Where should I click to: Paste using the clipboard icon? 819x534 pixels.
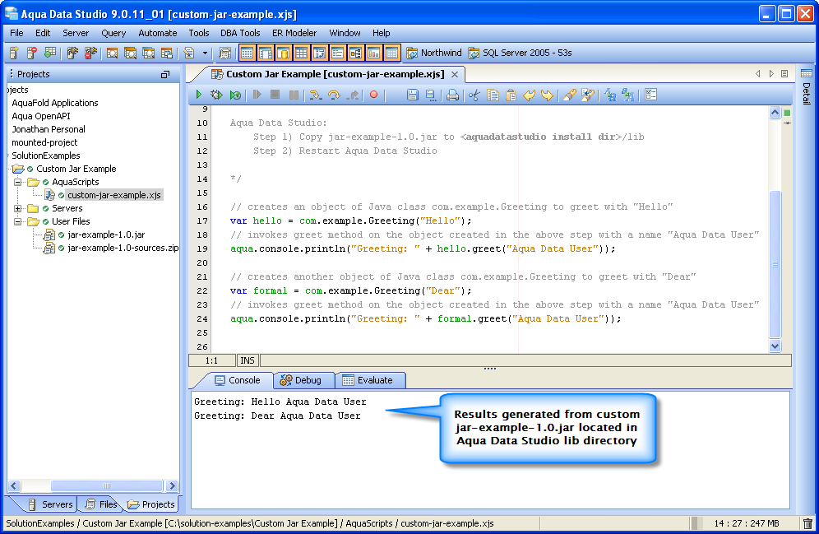(511, 95)
